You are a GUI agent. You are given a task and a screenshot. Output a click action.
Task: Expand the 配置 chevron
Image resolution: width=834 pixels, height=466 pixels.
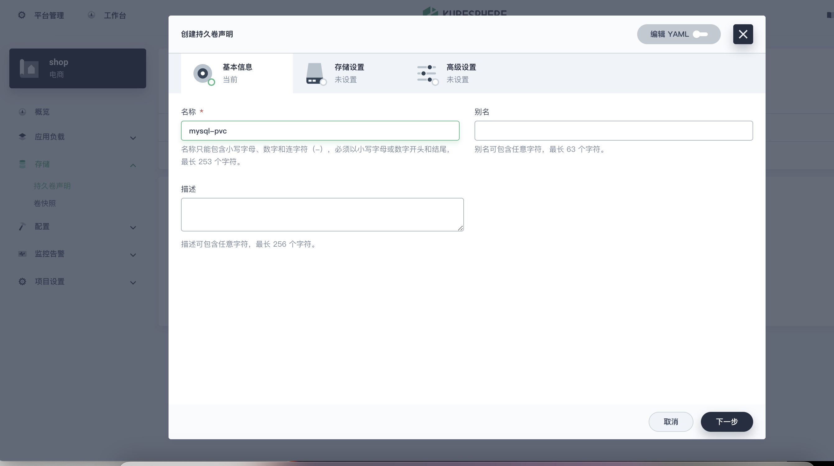[x=133, y=228]
